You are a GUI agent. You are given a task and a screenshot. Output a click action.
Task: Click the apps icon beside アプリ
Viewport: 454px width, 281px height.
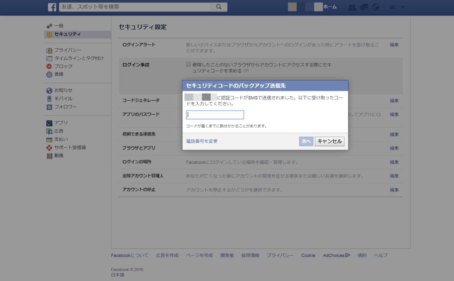[49, 123]
